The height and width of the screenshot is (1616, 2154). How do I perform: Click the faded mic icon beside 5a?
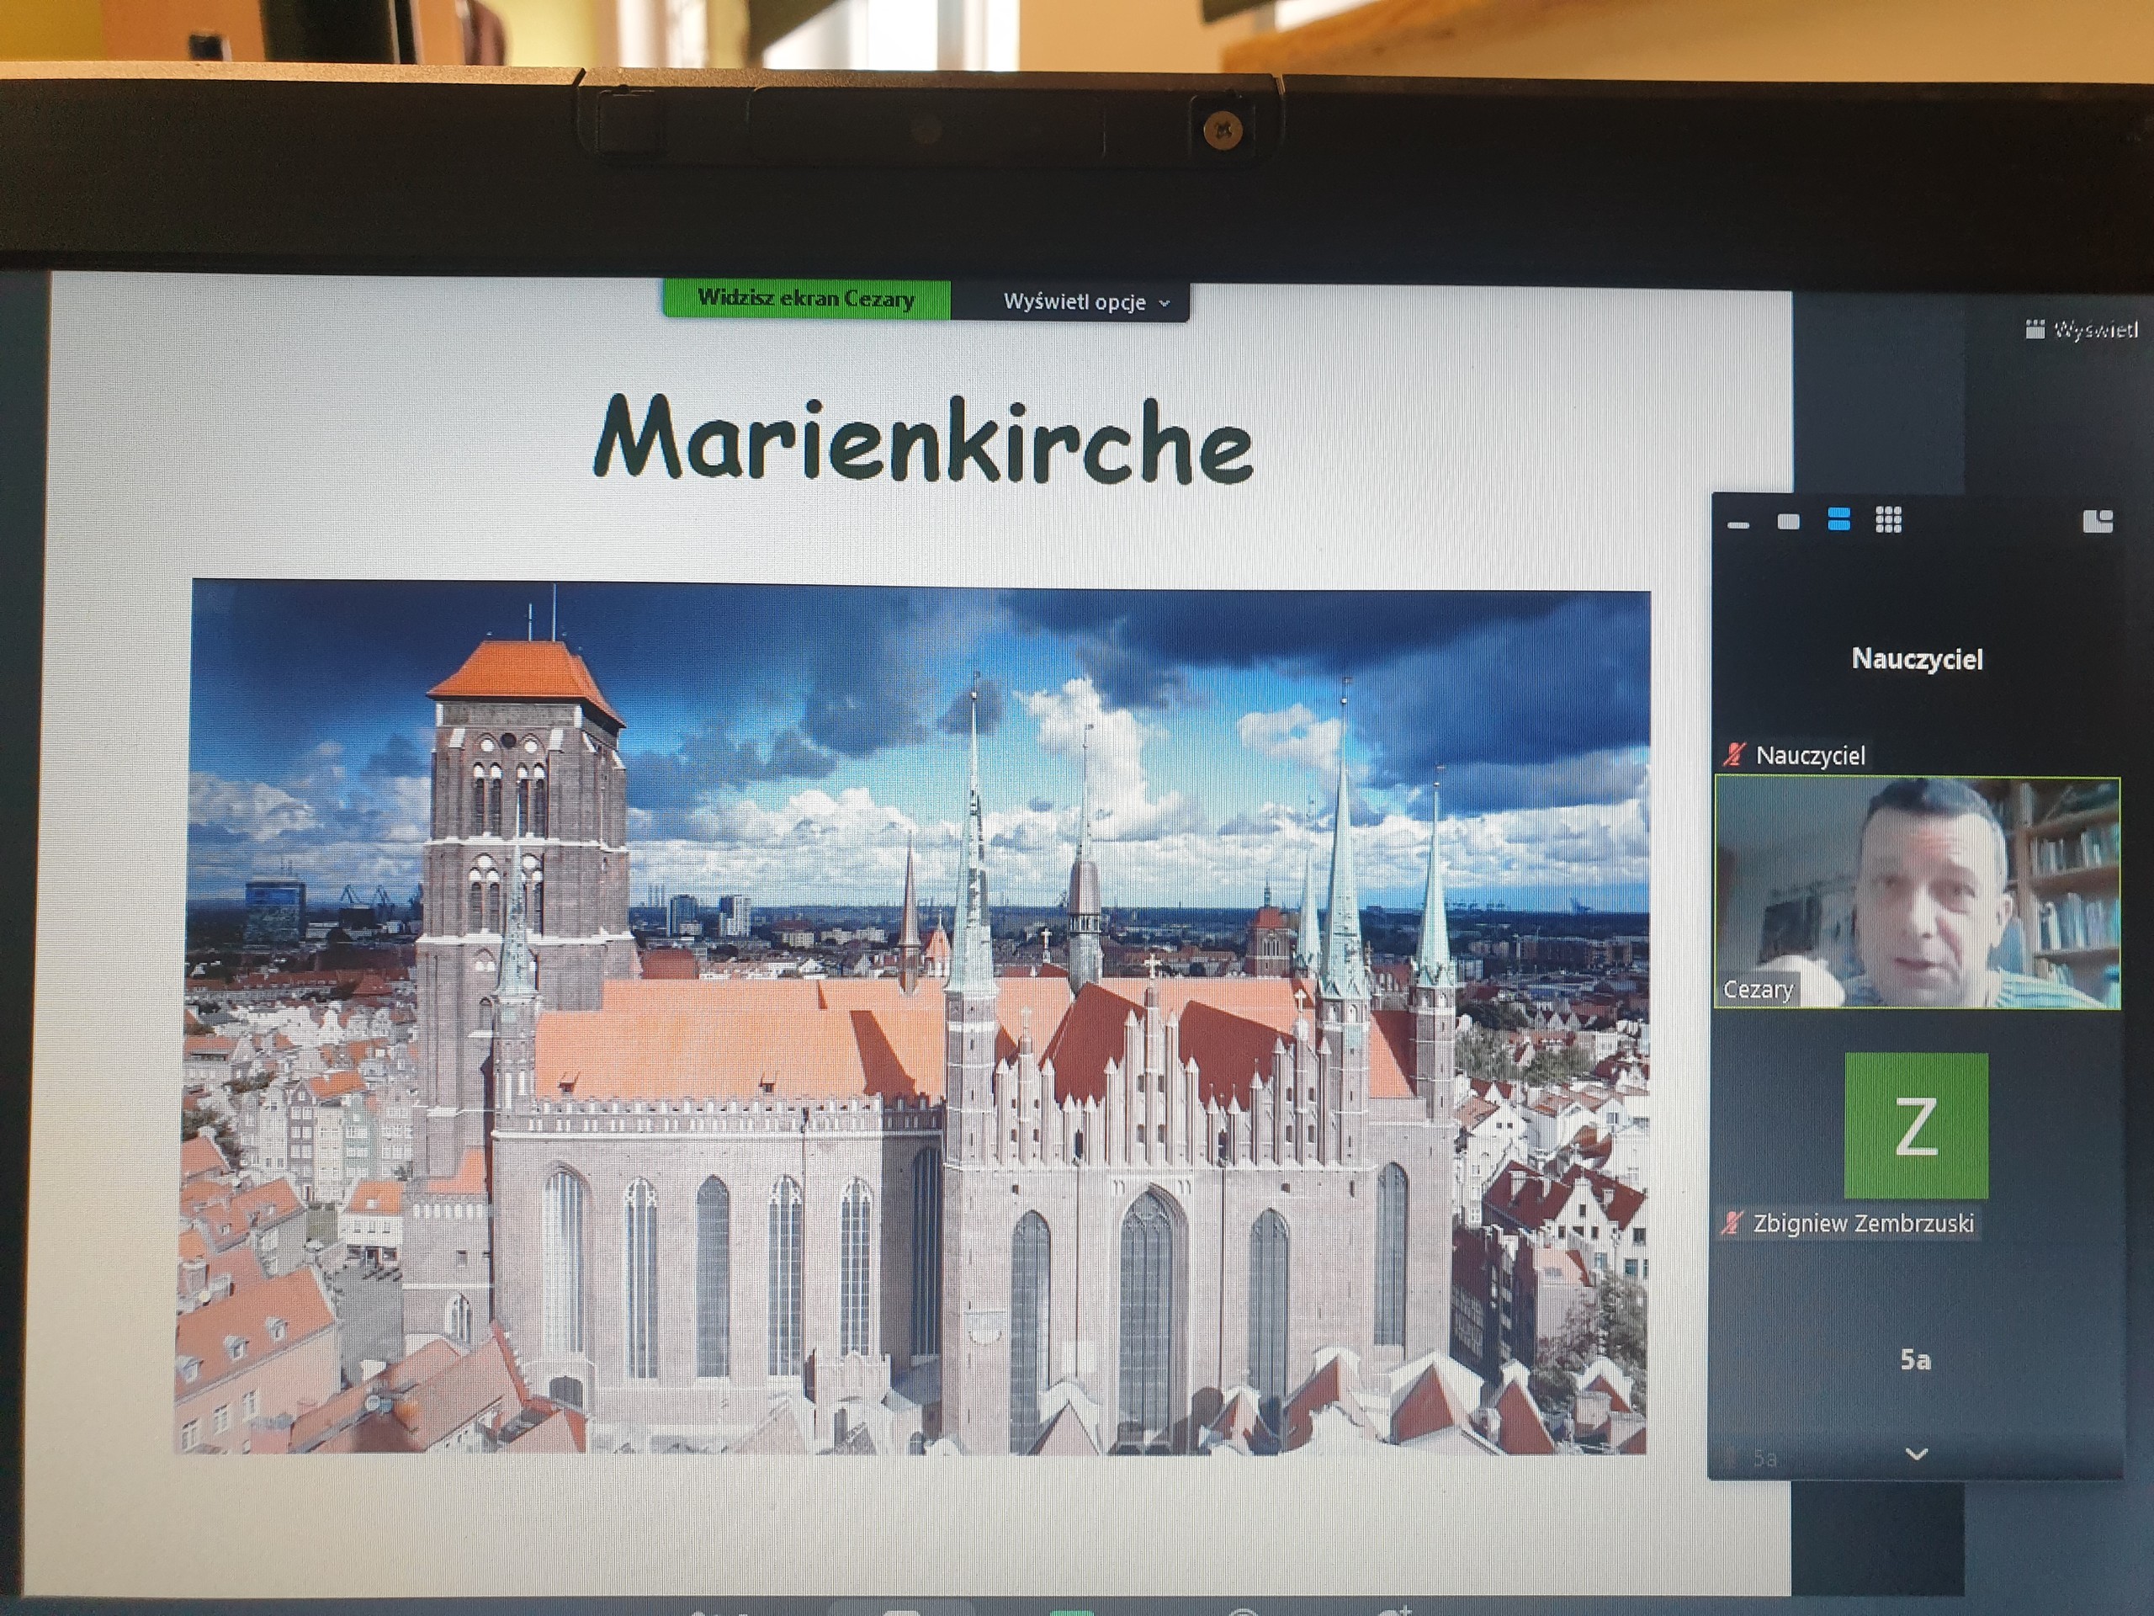1732,1459
